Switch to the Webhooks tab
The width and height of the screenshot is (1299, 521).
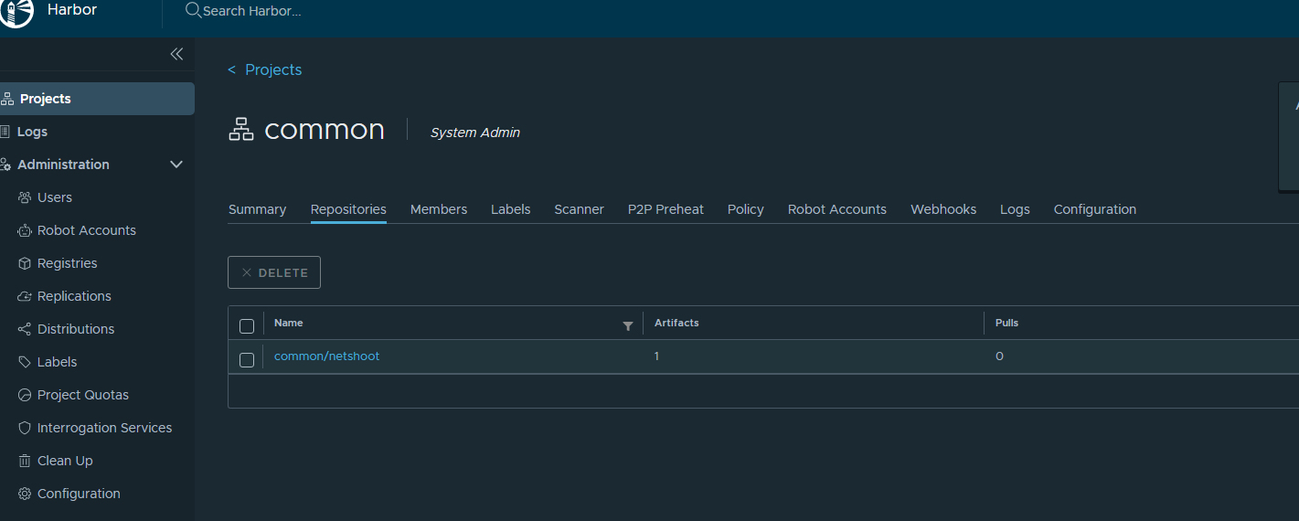click(942, 209)
